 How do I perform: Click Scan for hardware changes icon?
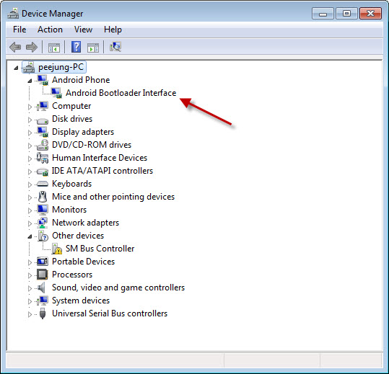click(x=115, y=47)
